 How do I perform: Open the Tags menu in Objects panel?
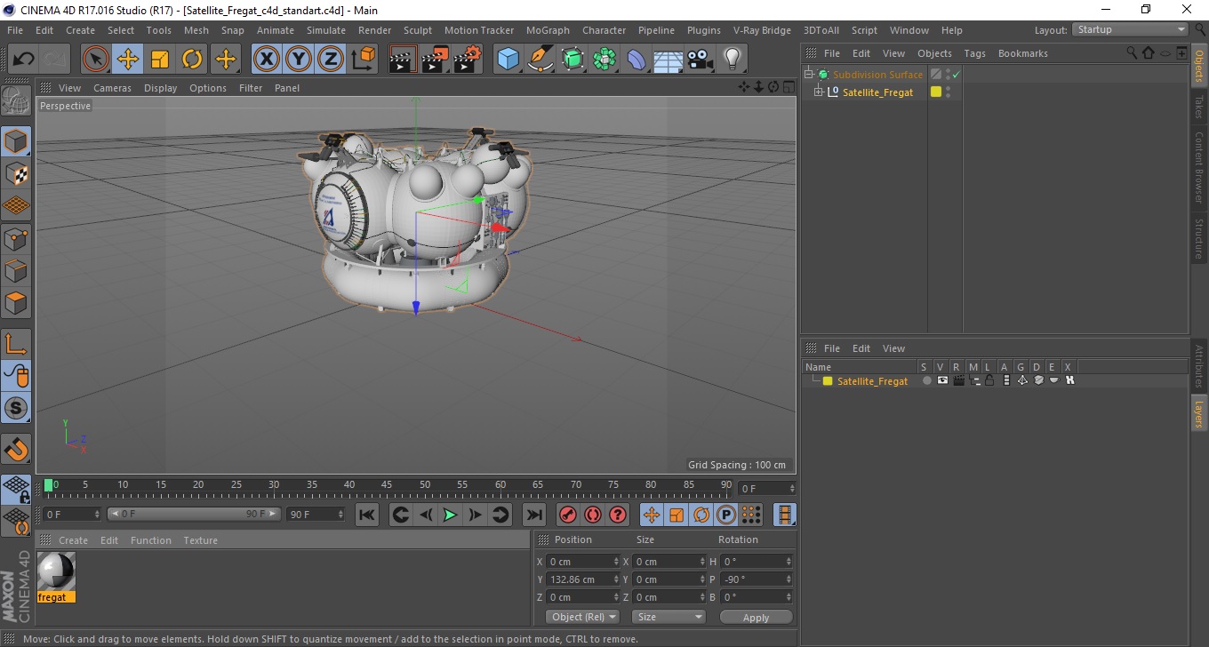[974, 53]
